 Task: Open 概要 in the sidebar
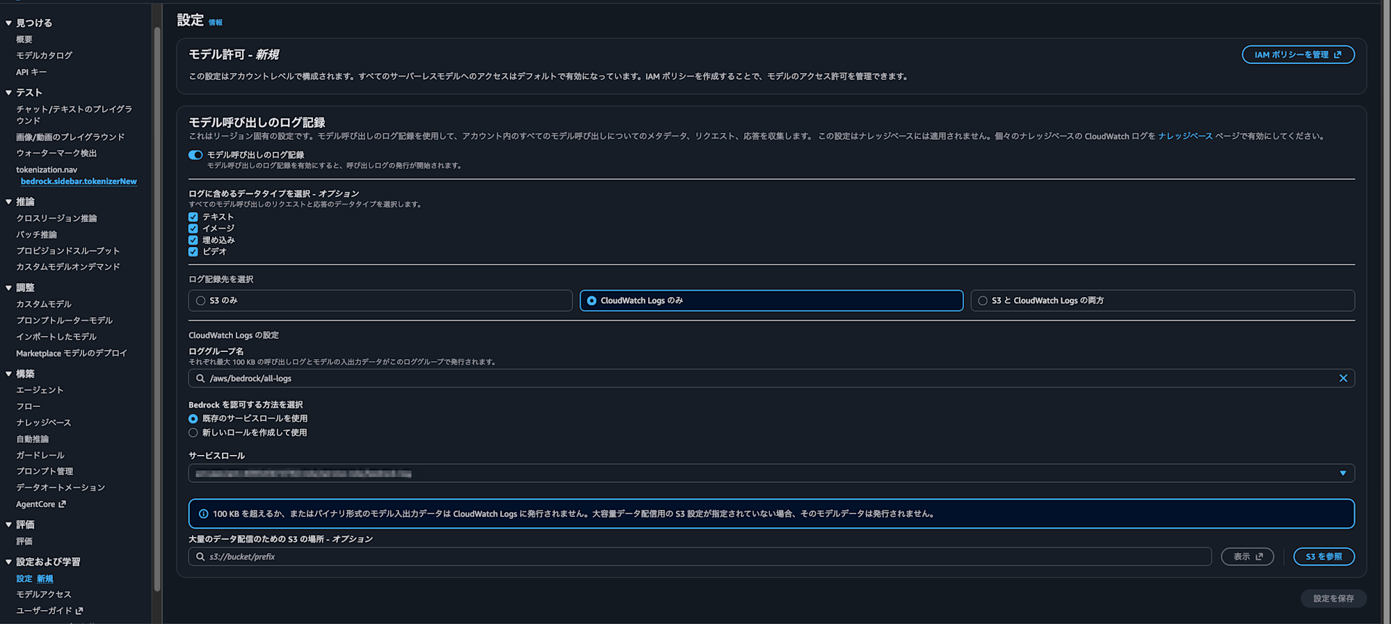click(24, 40)
